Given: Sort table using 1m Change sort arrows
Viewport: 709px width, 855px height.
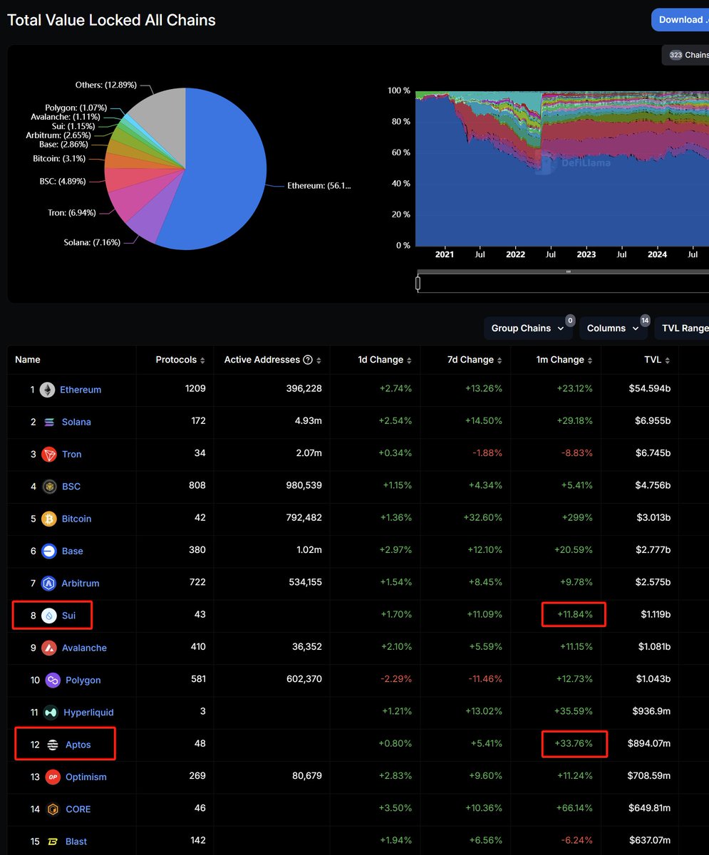Looking at the screenshot, I should click(591, 361).
